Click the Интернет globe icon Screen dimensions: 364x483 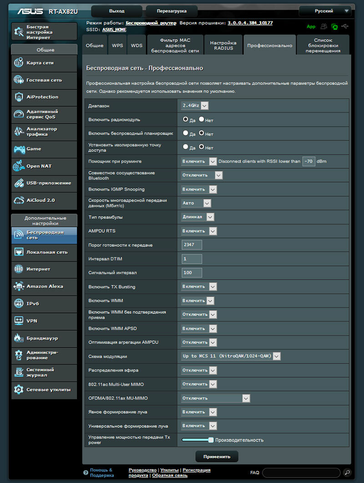pos(19,269)
